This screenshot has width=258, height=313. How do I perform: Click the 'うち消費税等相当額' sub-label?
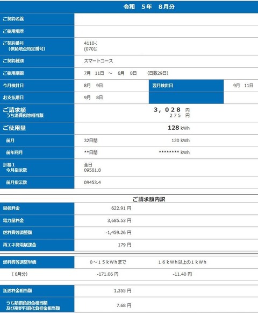pyautogui.click(x=25, y=115)
